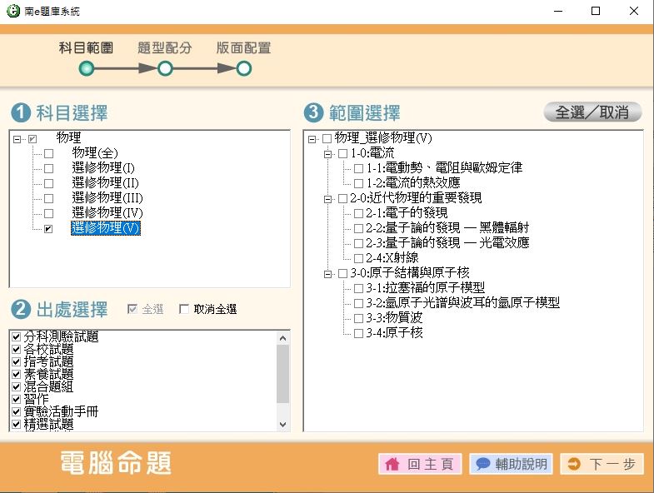Collapse the 物理 subject tree node
Viewport: 654px width, 493px height.
pyautogui.click(x=17, y=139)
